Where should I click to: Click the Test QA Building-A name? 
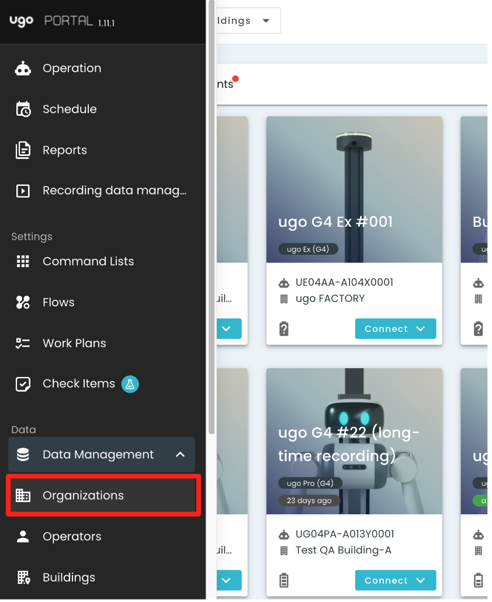[344, 551]
